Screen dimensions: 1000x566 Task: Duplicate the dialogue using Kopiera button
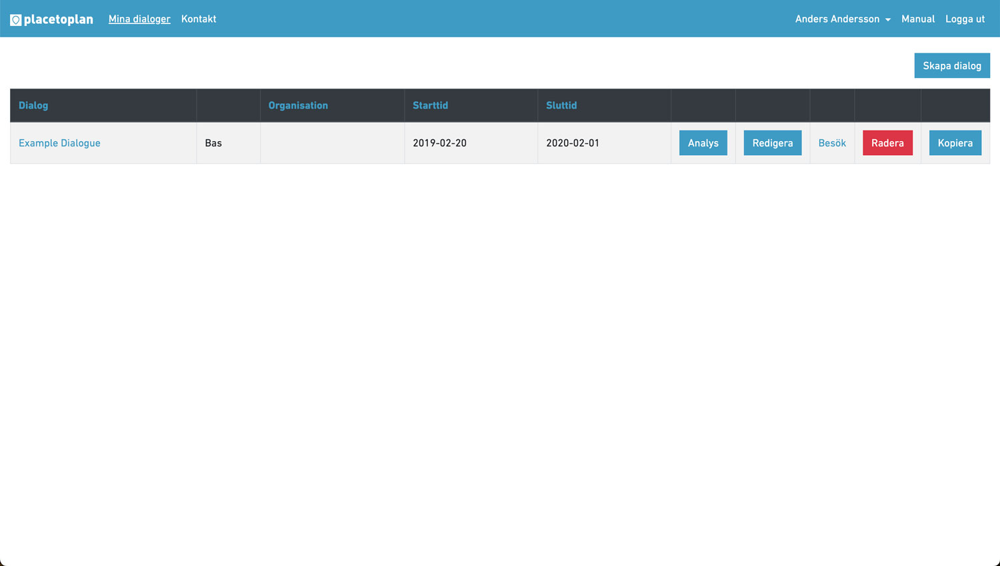pyautogui.click(x=955, y=143)
